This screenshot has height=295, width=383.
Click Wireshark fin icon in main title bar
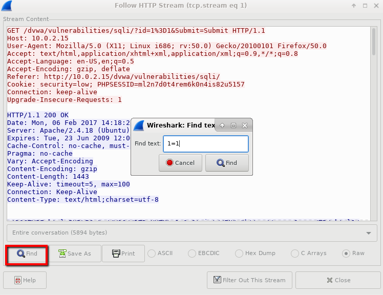7,6
